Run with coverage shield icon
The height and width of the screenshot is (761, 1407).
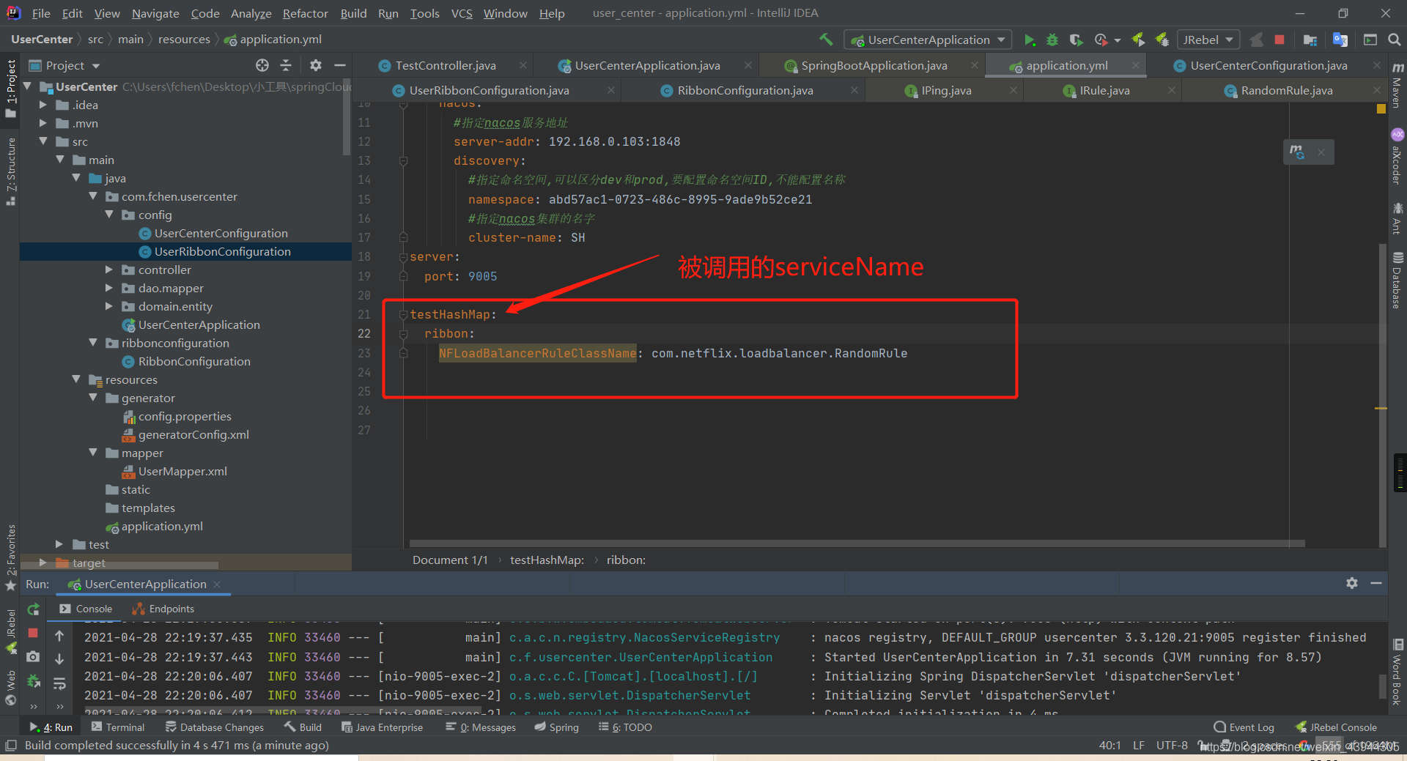(x=1076, y=40)
